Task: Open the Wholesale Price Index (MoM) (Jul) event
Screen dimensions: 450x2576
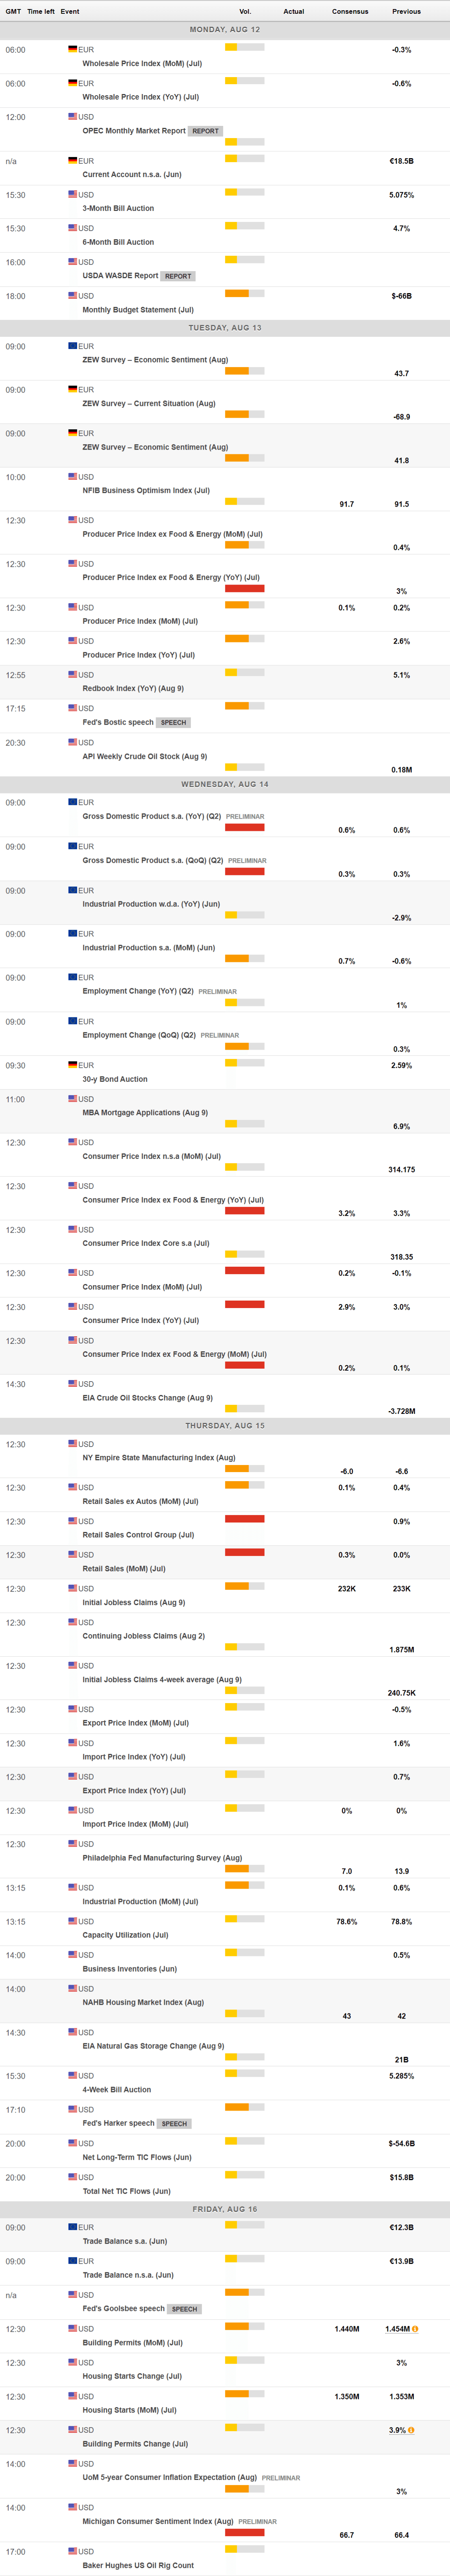Action: tap(142, 63)
